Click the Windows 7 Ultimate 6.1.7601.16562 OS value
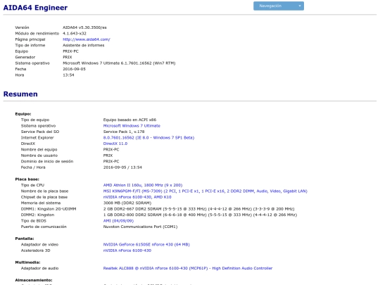The height and width of the screenshot is (285, 380). 119,63
